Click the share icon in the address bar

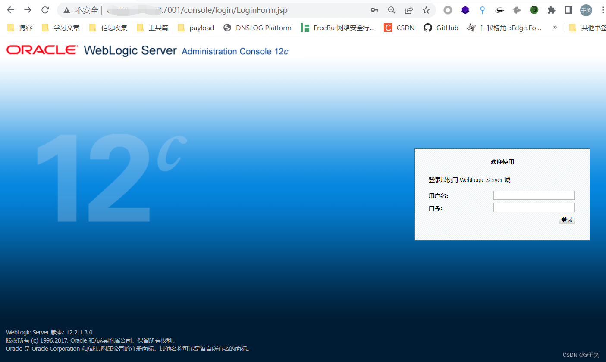click(x=409, y=9)
